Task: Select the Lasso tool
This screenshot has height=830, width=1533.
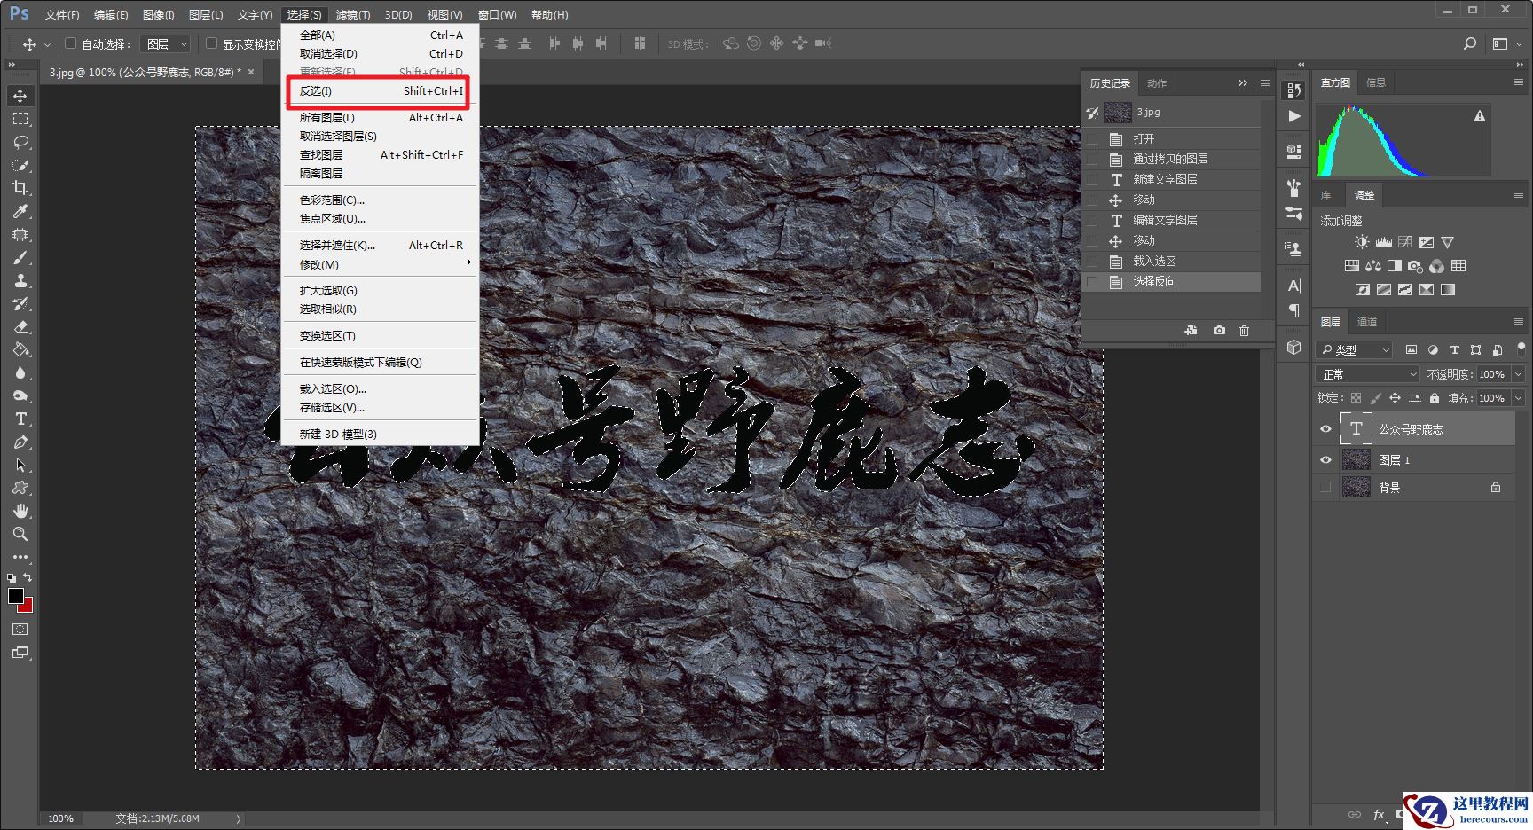Action: (x=20, y=142)
